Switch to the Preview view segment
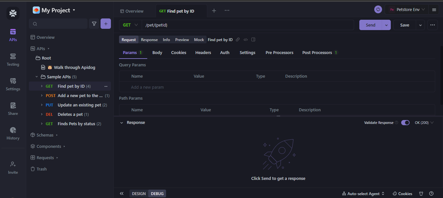Image resolution: width=443 pixels, height=198 pixels. point(182,40)
